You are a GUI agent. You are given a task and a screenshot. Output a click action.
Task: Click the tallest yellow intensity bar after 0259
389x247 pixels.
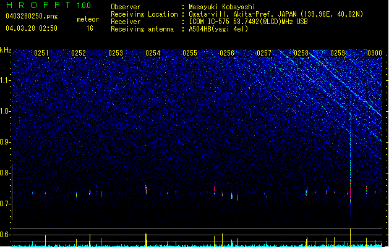pyautogui.click(x=350, y=238)
